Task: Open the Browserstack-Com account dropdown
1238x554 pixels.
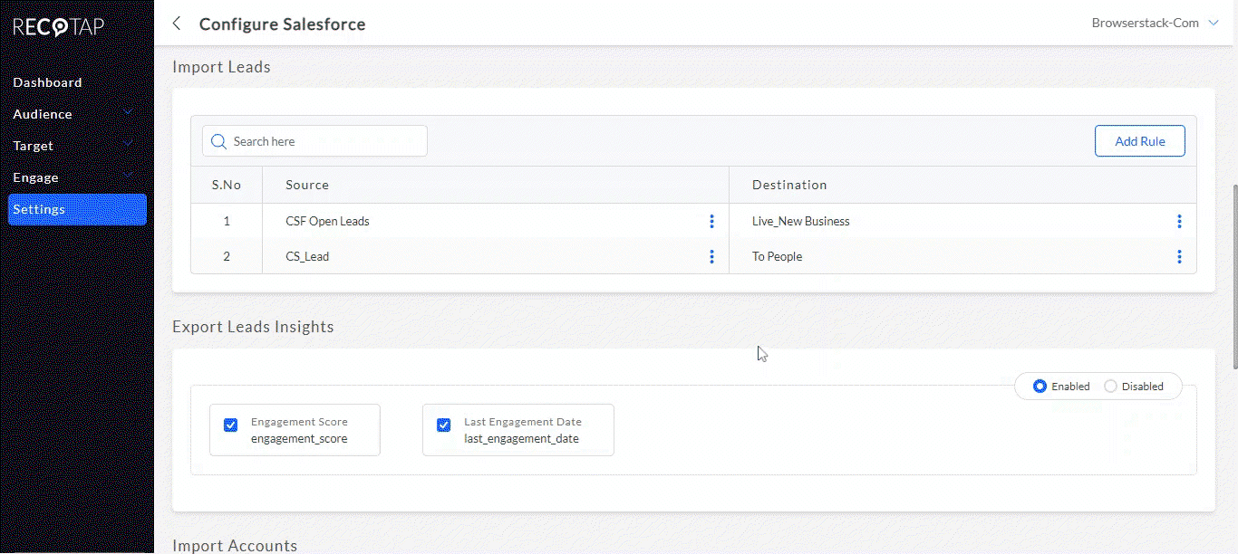Action: pyautogui.click(x=1156, y=23)
